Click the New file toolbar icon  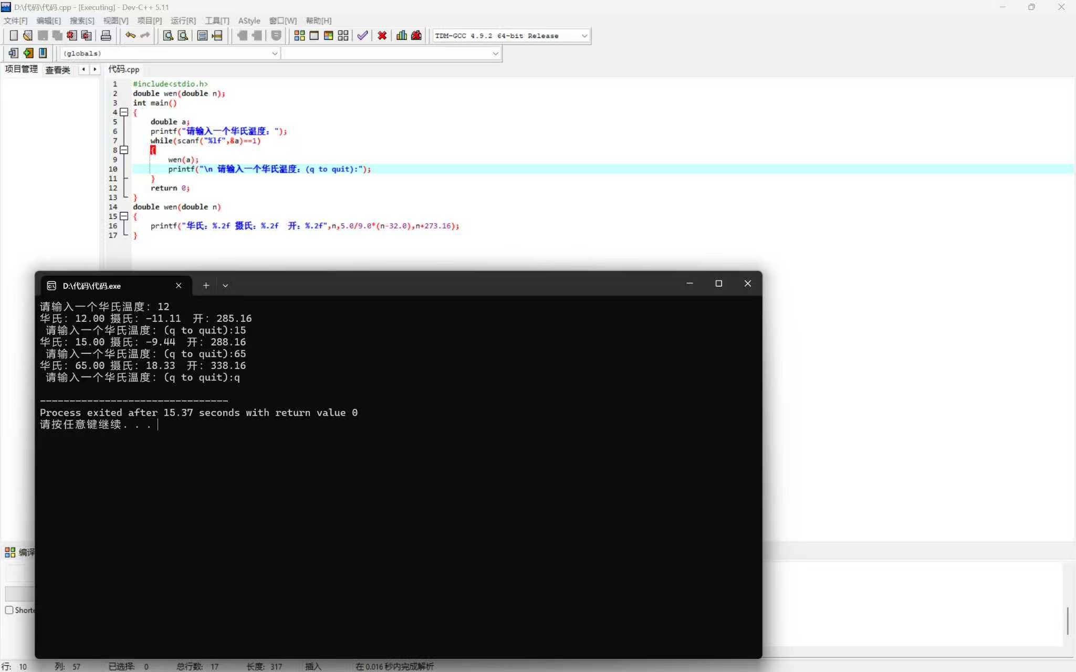[14, 36]
